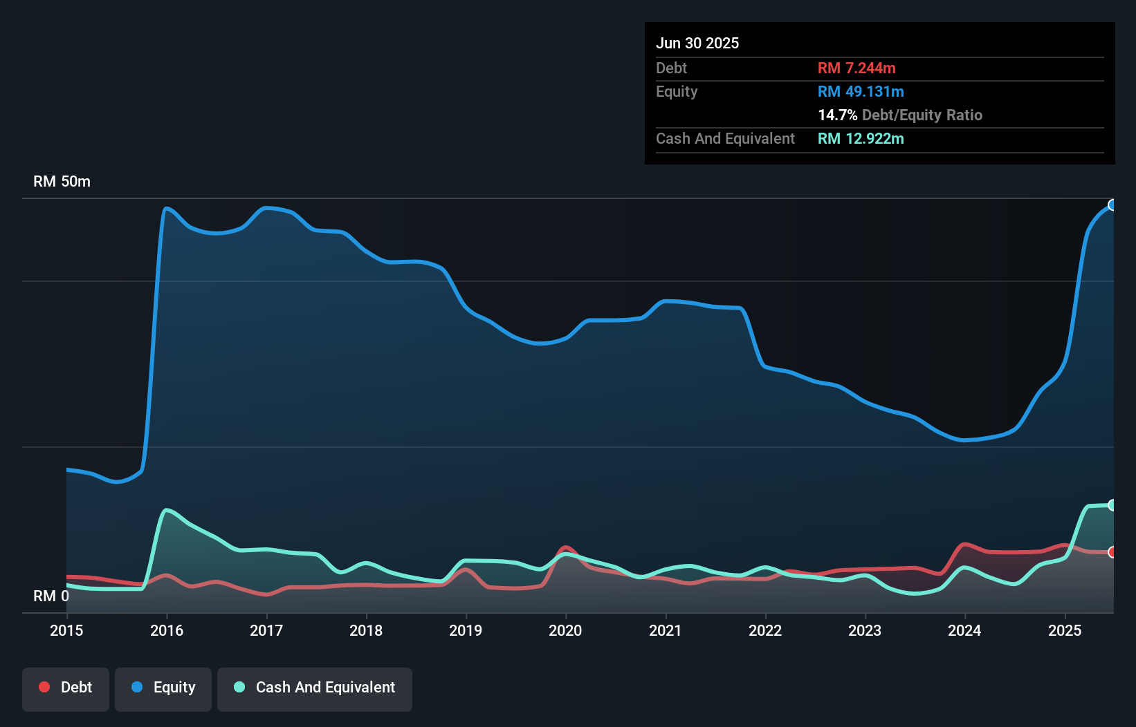Click the teal dot in Cash legend

239,687
